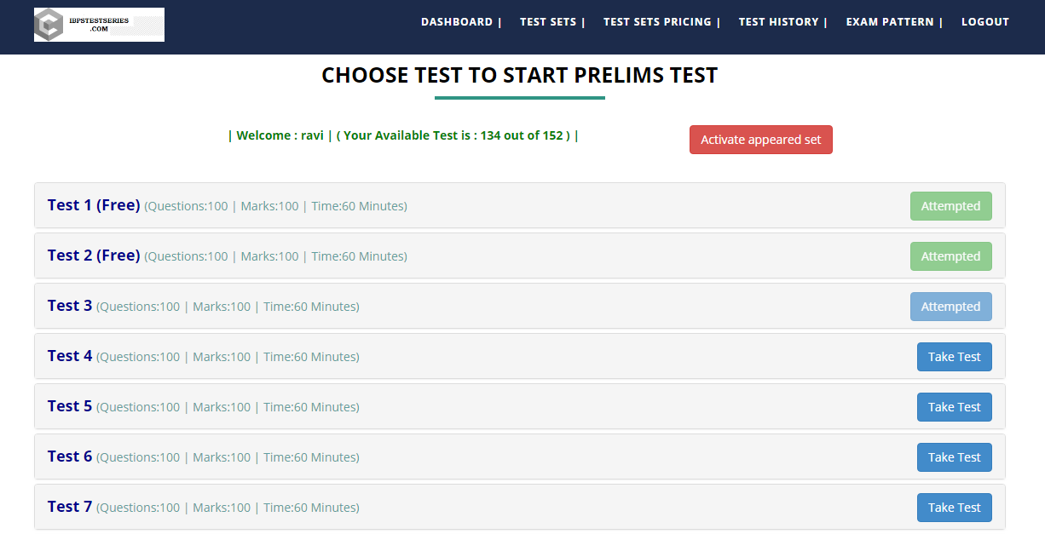Click the Test 6 row title
1045x534 pixels.
pyautogui.click(x=70, y=456)
